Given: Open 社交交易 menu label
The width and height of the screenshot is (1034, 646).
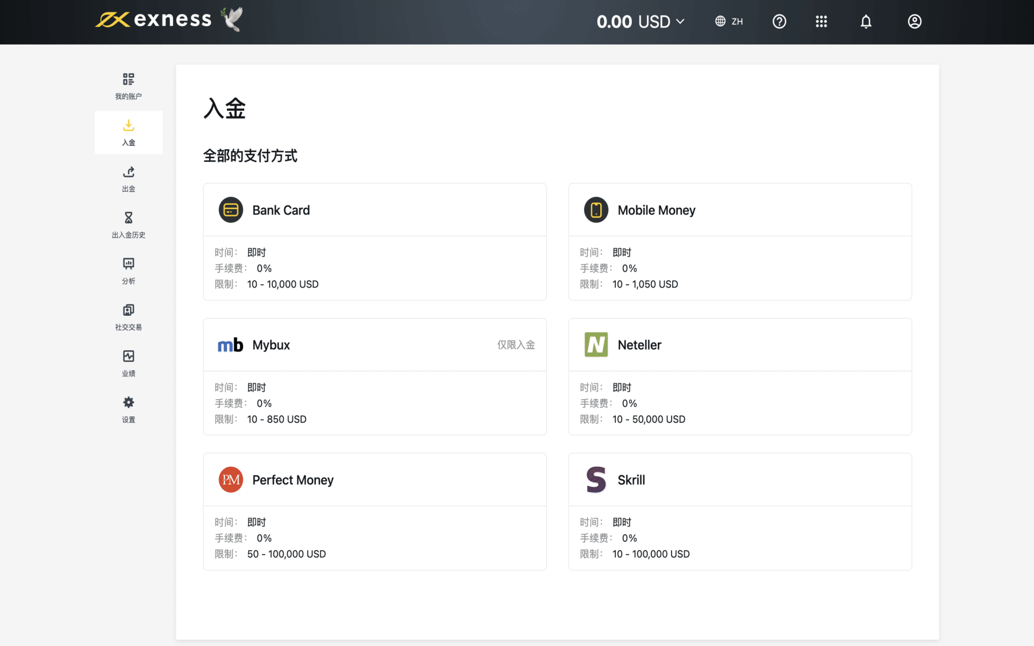Looking at the screenshot, I should tap(129, 327).
